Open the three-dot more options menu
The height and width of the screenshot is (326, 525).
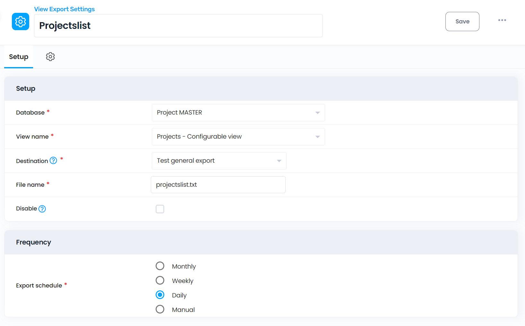click(502, 20)
